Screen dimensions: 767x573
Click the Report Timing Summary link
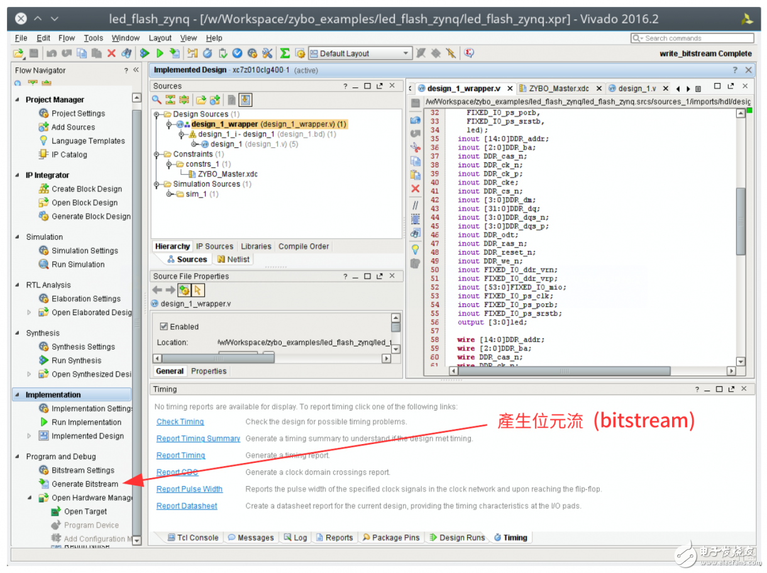tap(198, 438)
